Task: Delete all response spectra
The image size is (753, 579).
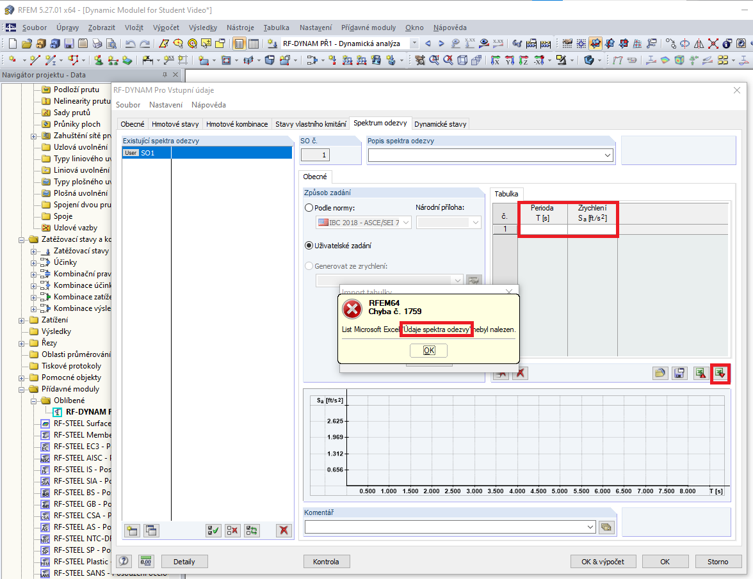Action: (283, 530)
